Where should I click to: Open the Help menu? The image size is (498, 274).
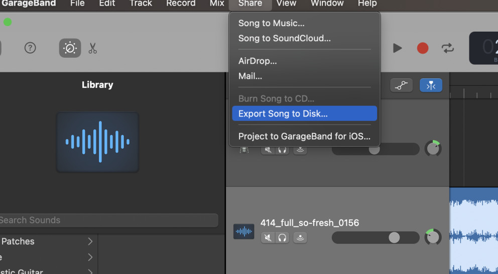(367, 4)
